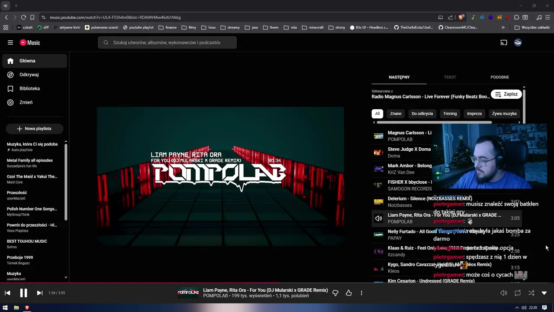The width and height of the screenshot is (554, 312).
Task: Select the Znane filter chip
Action: click(396, 114)
